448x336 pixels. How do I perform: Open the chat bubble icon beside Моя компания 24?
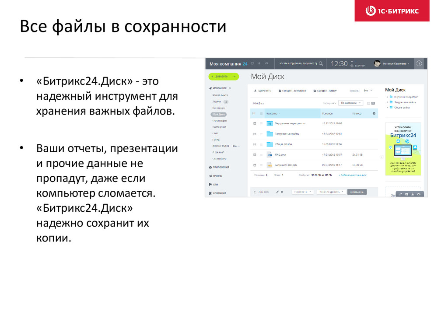tap(252, 63)
